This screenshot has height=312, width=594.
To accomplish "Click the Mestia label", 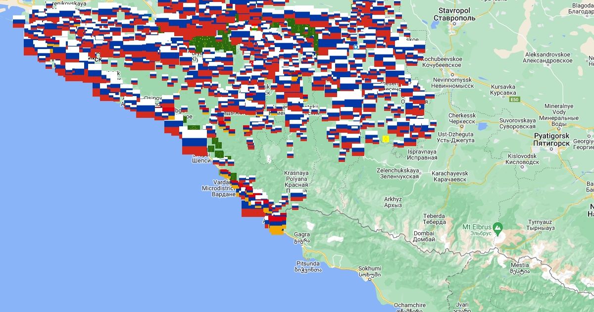I will (519, 268).
